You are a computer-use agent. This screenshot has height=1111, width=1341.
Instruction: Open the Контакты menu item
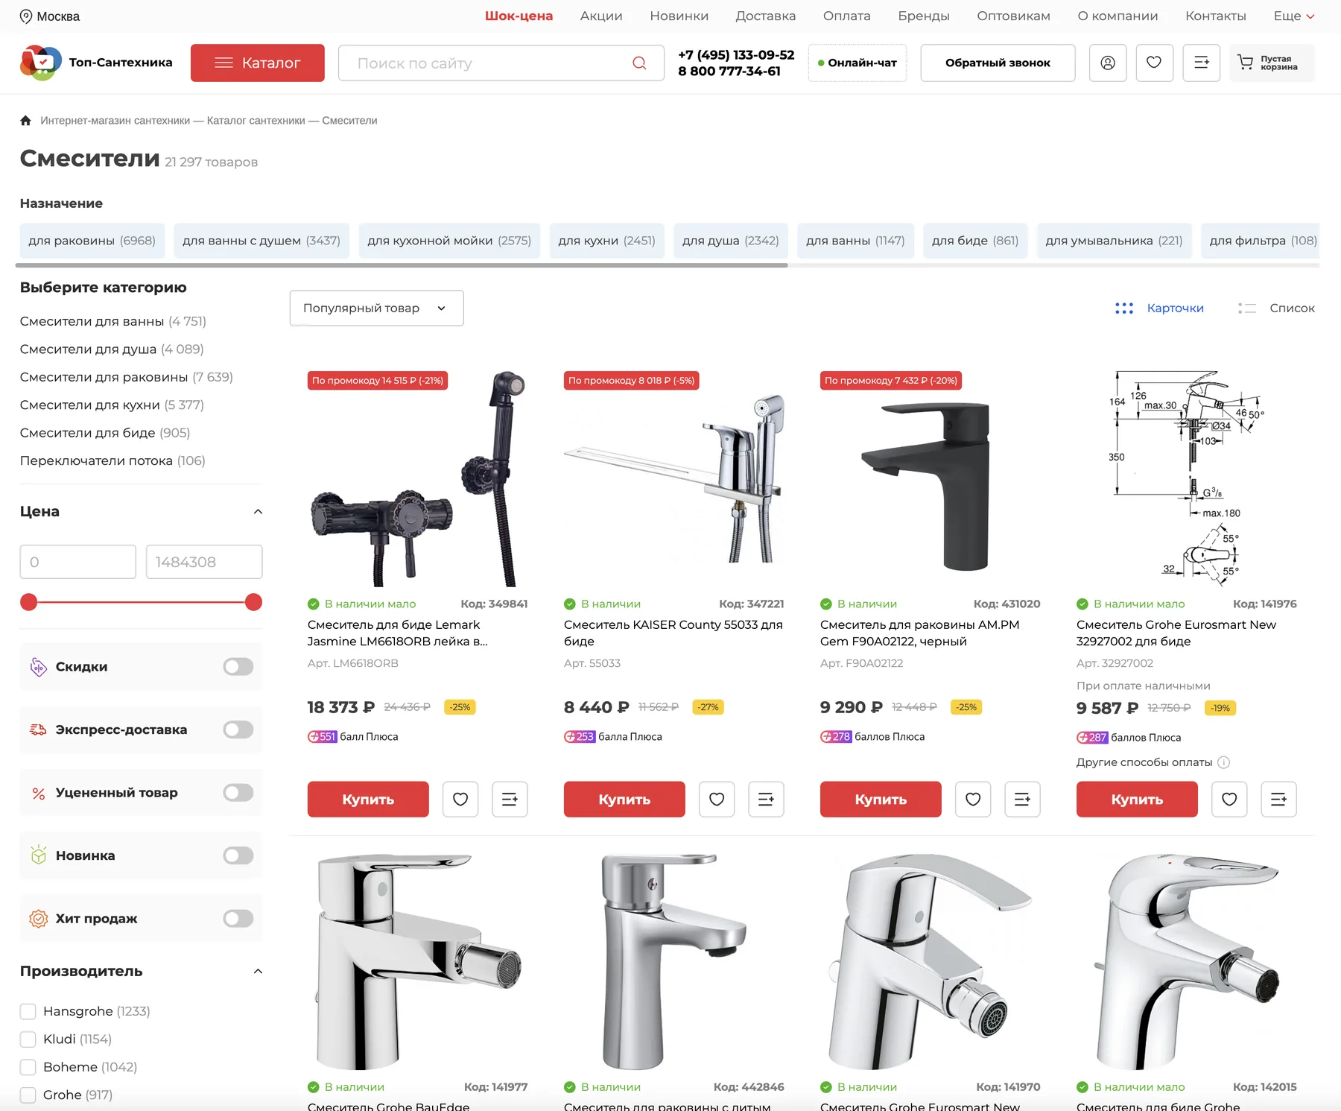(1216, 16)
